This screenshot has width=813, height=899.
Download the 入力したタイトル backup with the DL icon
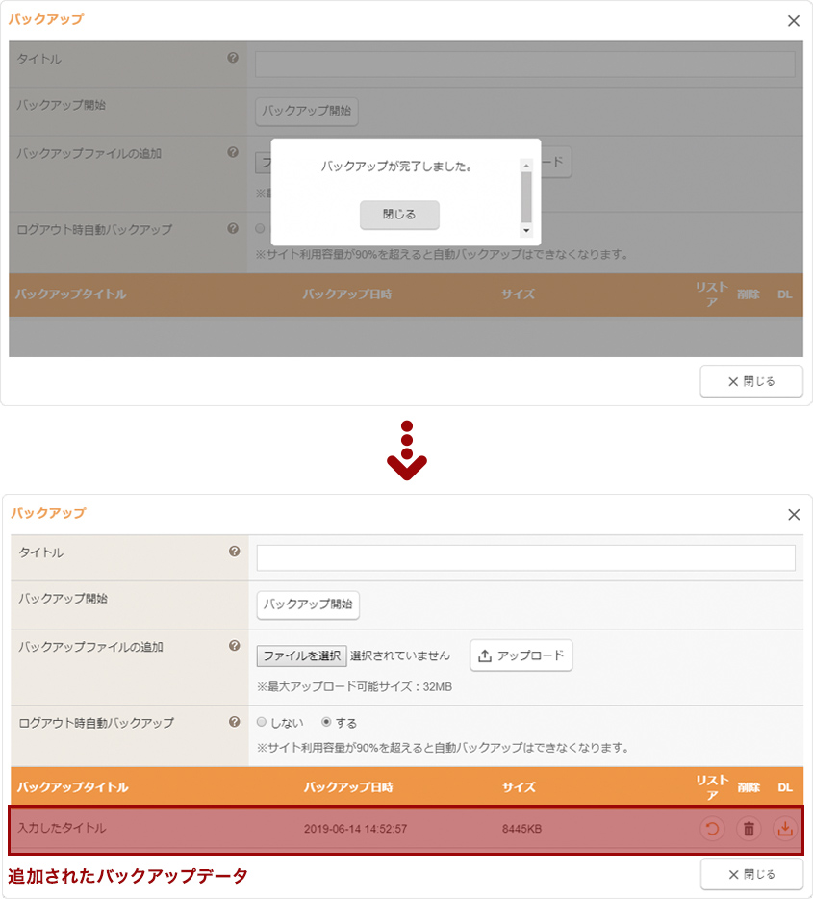(785, 829)
